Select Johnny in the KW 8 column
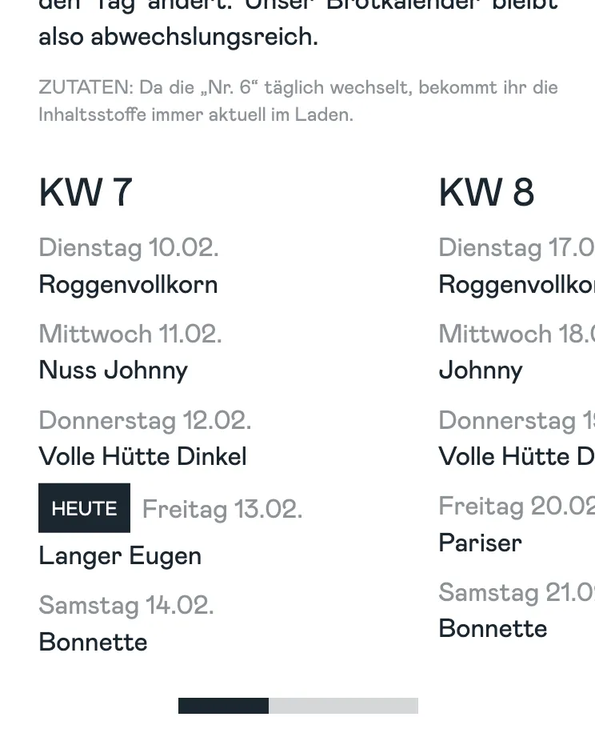 click(480, 370)
